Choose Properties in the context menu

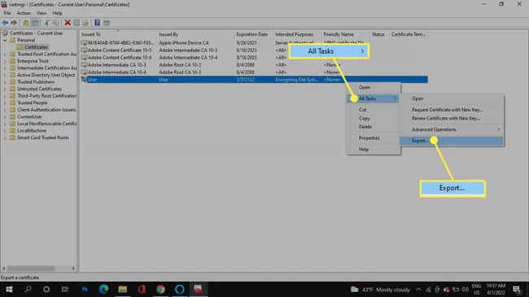[374, 138]
